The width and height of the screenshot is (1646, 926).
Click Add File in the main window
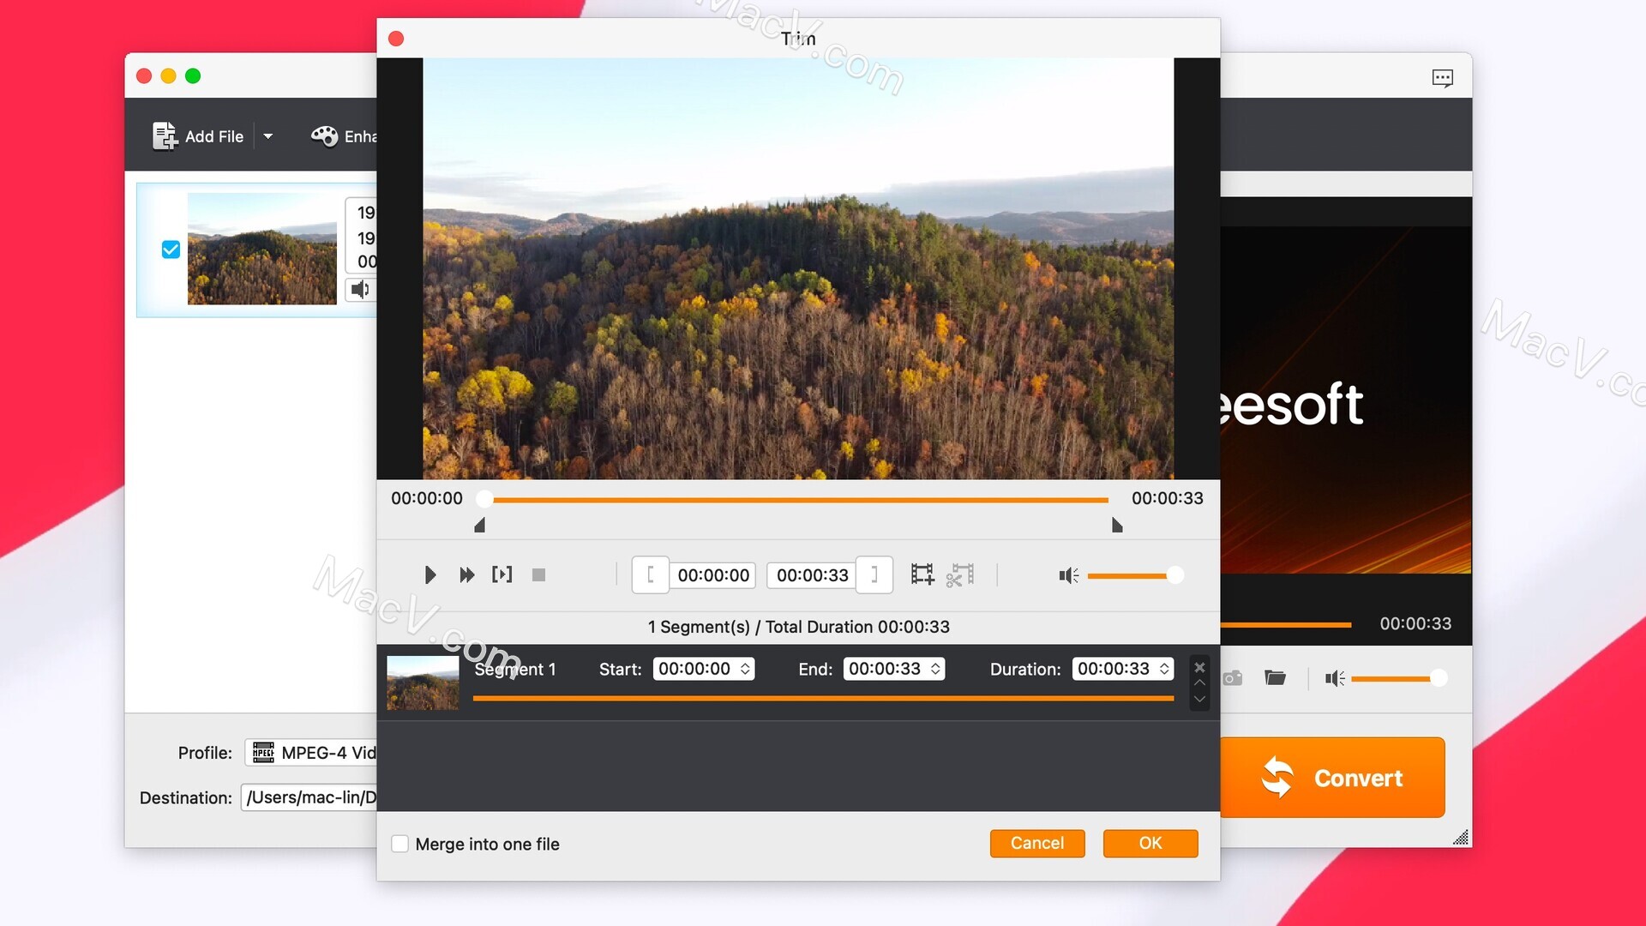[198, 136]
